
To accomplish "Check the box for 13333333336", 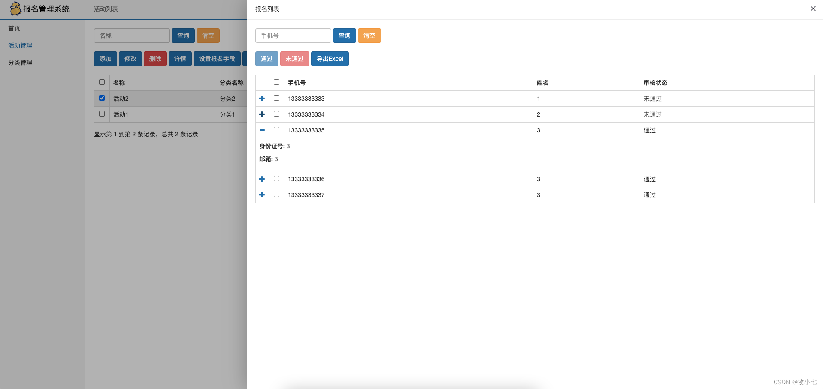I will [x=276, y=179].
